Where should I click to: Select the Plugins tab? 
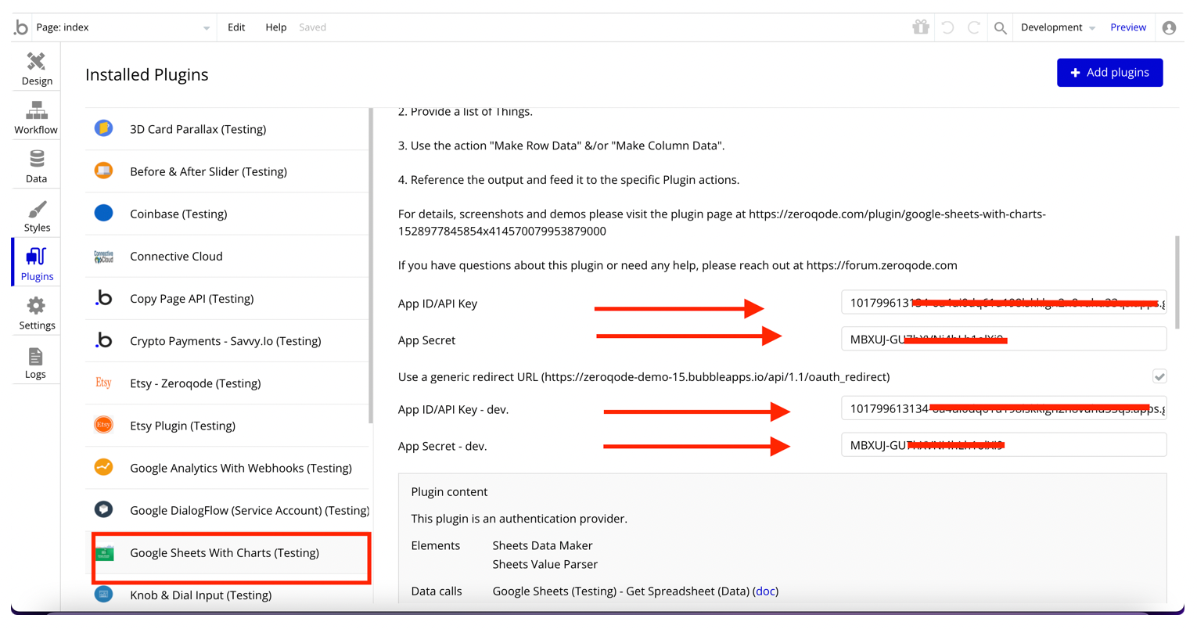37,264
